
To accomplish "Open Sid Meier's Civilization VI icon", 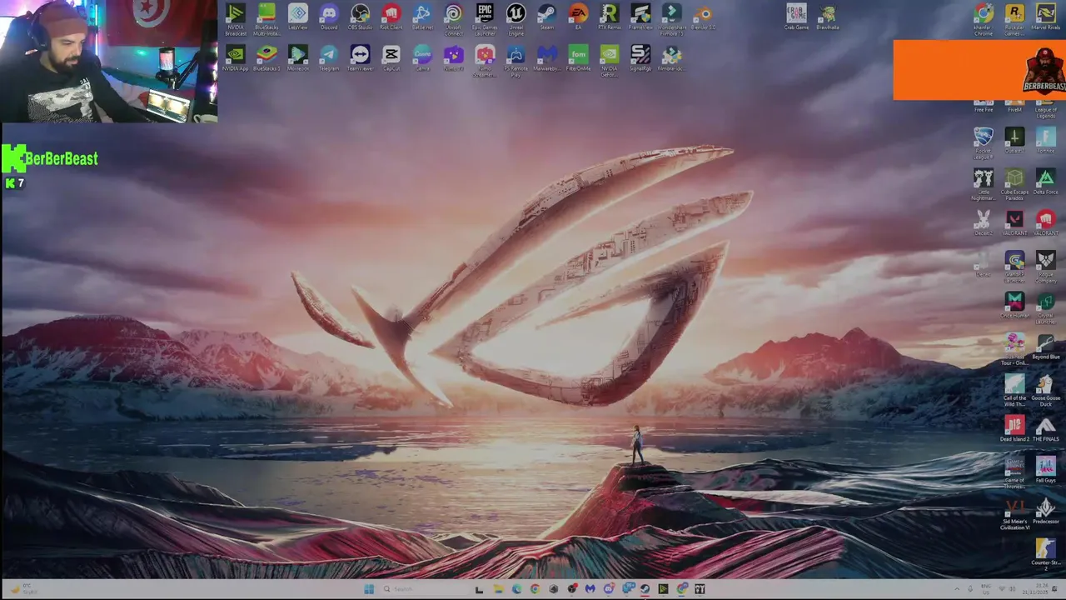I will pyautogui.click(x=1014, y=515).
